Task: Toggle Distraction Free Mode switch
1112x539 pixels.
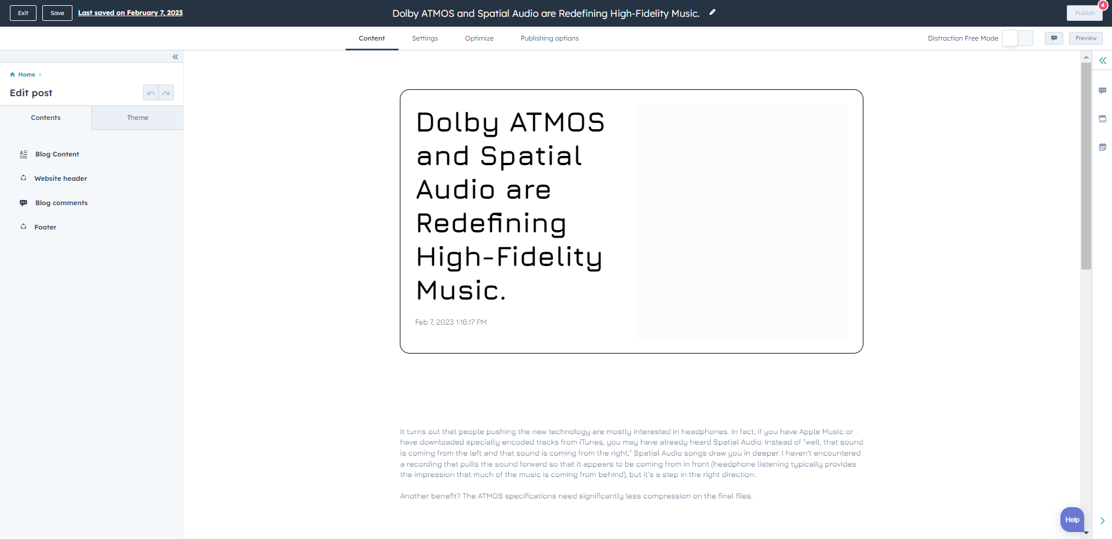Action: [x=1017, y=38]
